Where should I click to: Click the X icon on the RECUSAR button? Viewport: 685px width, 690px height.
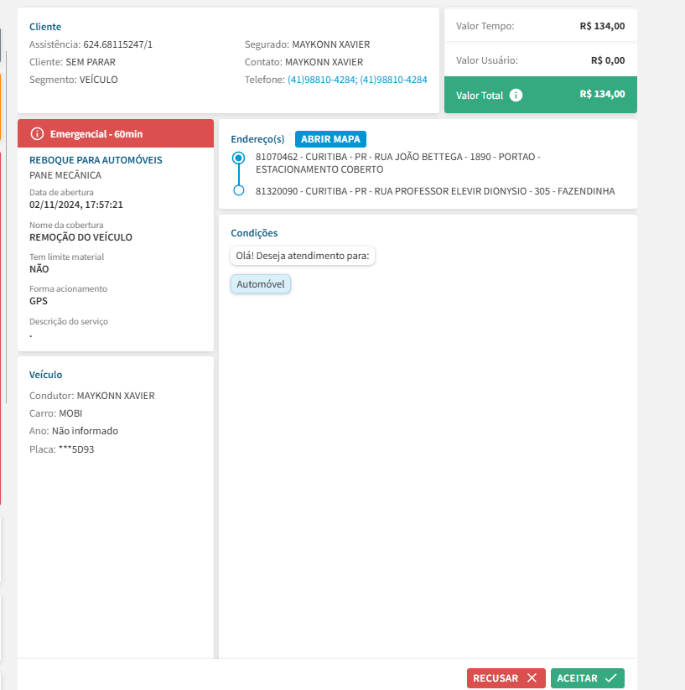coord(532,678)
